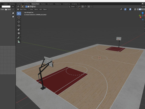Screen dimensions: 145x109
Task: Switch to the UV Editing workspace tab
Action: pyautogui.click(x=27, y=4)
